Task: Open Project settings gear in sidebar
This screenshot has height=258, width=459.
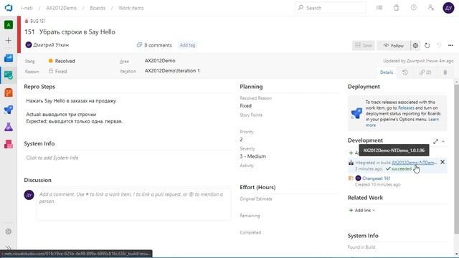Action: [x=9, y=231]
